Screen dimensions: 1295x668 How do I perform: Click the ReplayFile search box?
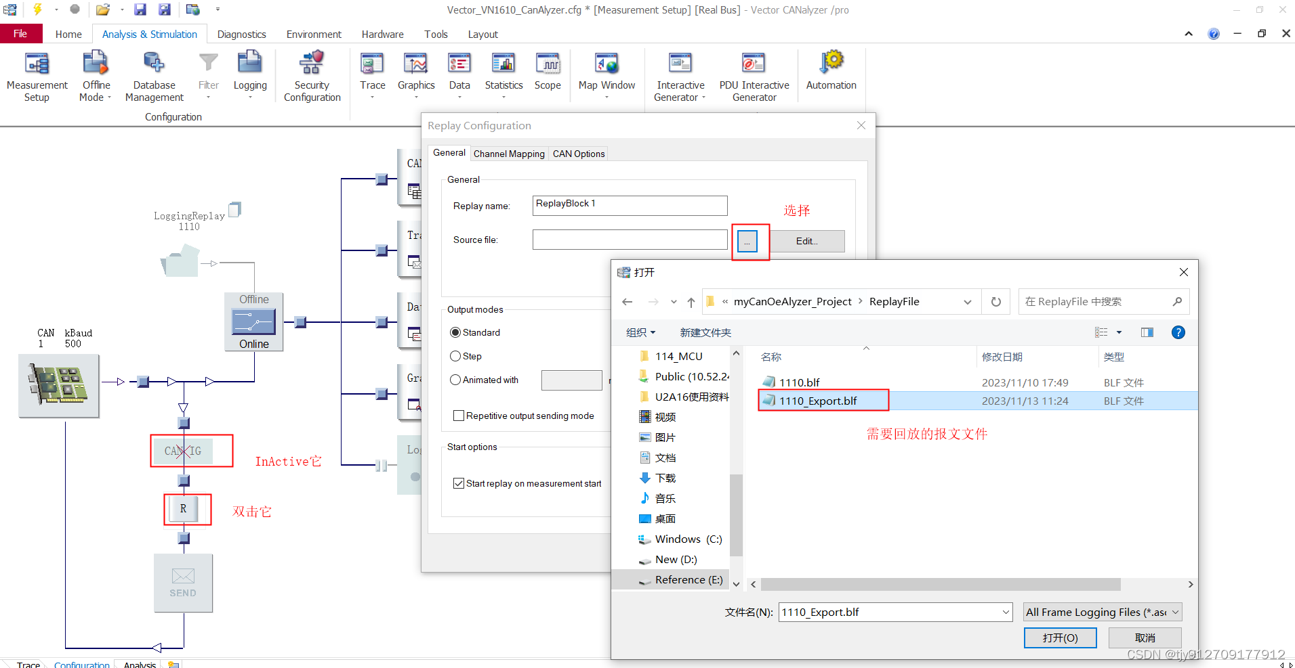coord(1103,302)
